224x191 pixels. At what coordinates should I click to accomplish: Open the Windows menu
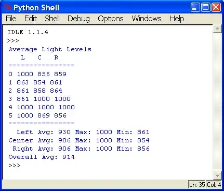pos(147,19)
